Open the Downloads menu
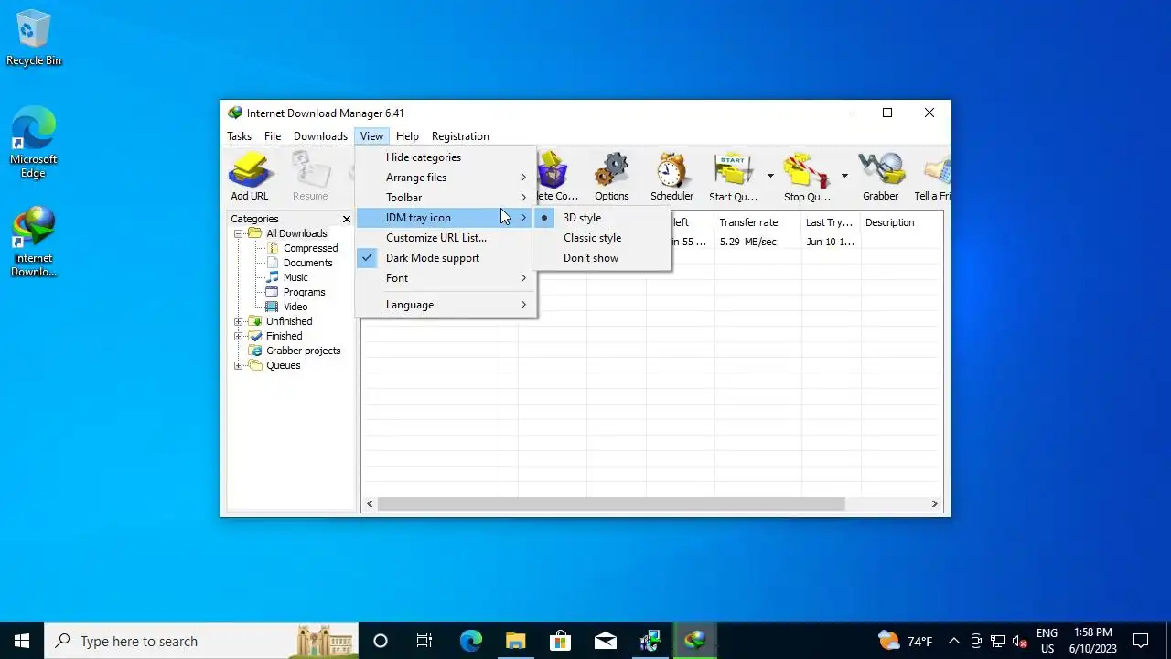 [x=320, y=136]
